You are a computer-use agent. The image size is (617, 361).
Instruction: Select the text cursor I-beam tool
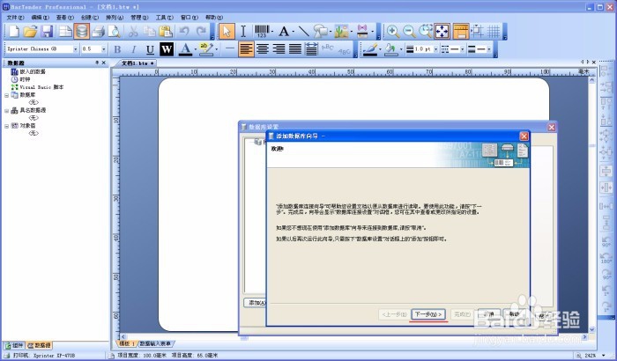tap(243, 31)
